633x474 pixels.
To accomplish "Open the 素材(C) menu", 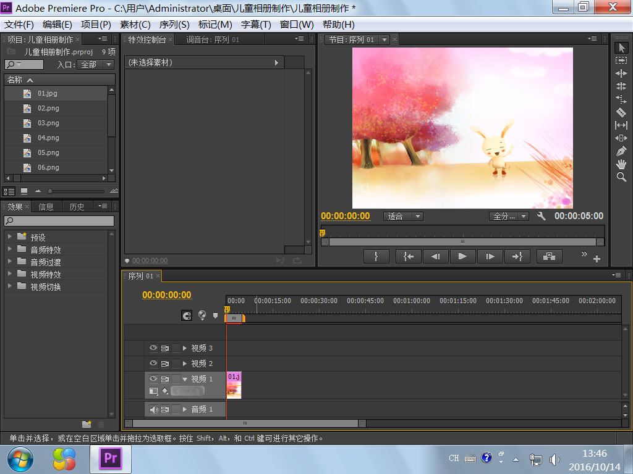I will click(x=135, y=25).
